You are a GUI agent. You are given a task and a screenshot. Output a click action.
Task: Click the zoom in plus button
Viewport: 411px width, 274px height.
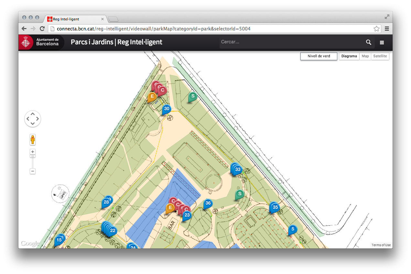[x=33, y=152]
